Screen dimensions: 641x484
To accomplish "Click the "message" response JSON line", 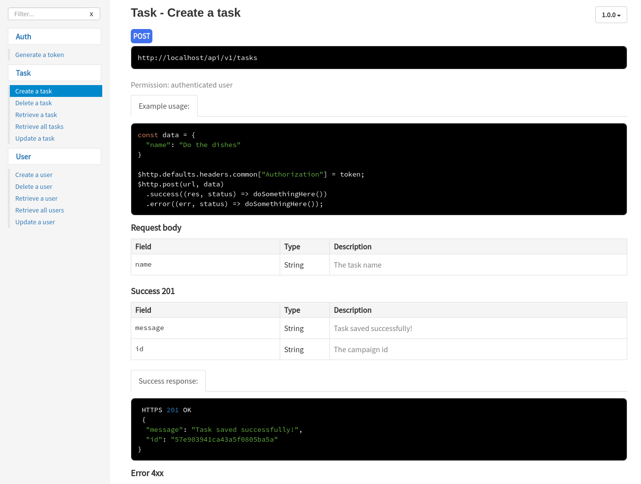I will pos(224,429).
